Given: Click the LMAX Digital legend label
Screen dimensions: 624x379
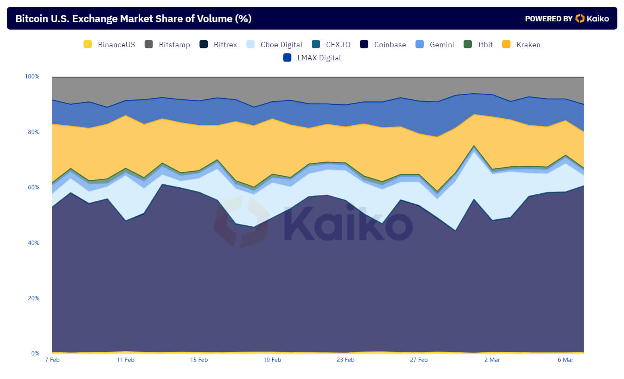Looking at the screenshot, I should 319,58.
